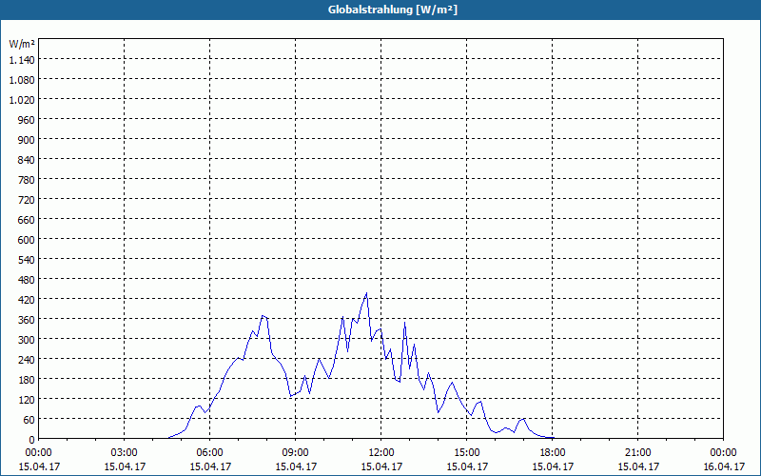Screen dimensions: 761x476
Task: Click the 15.04.17 date under 09:00
Action: coord(296,466)
